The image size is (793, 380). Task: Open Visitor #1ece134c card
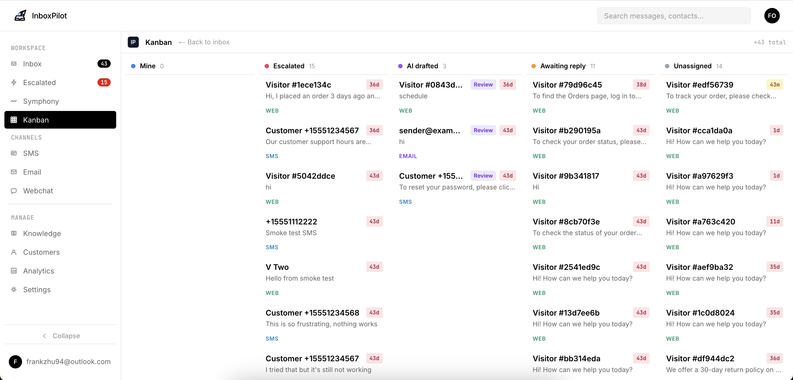pos(324,97)
